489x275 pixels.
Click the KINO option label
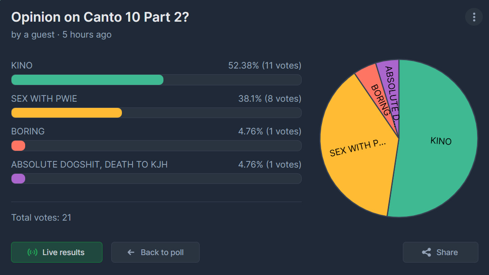22,65
